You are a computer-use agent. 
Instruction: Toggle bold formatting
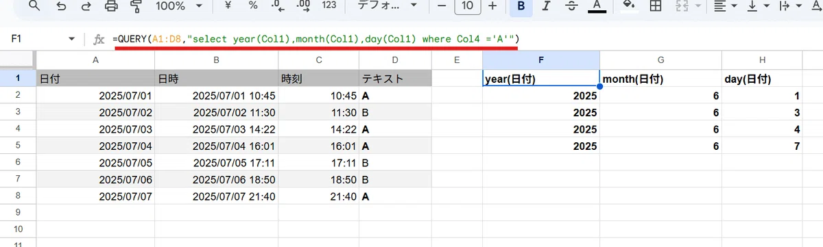[x=522, y=6]
